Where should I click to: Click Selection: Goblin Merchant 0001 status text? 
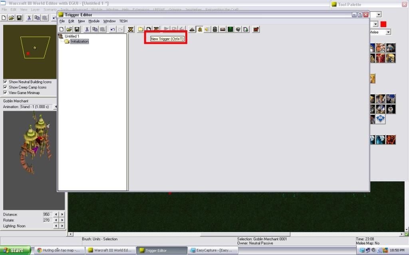click(262, 239)
